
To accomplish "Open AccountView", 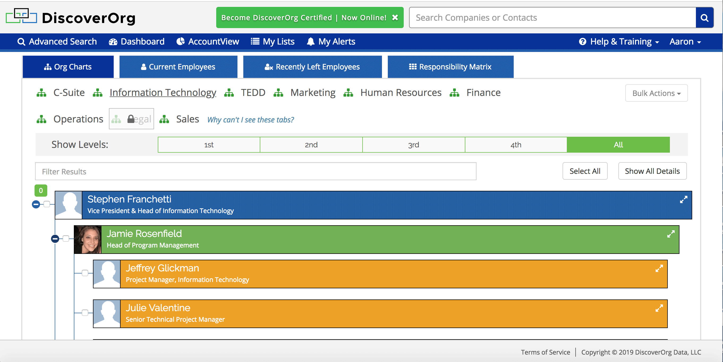I will coord(208,41).
